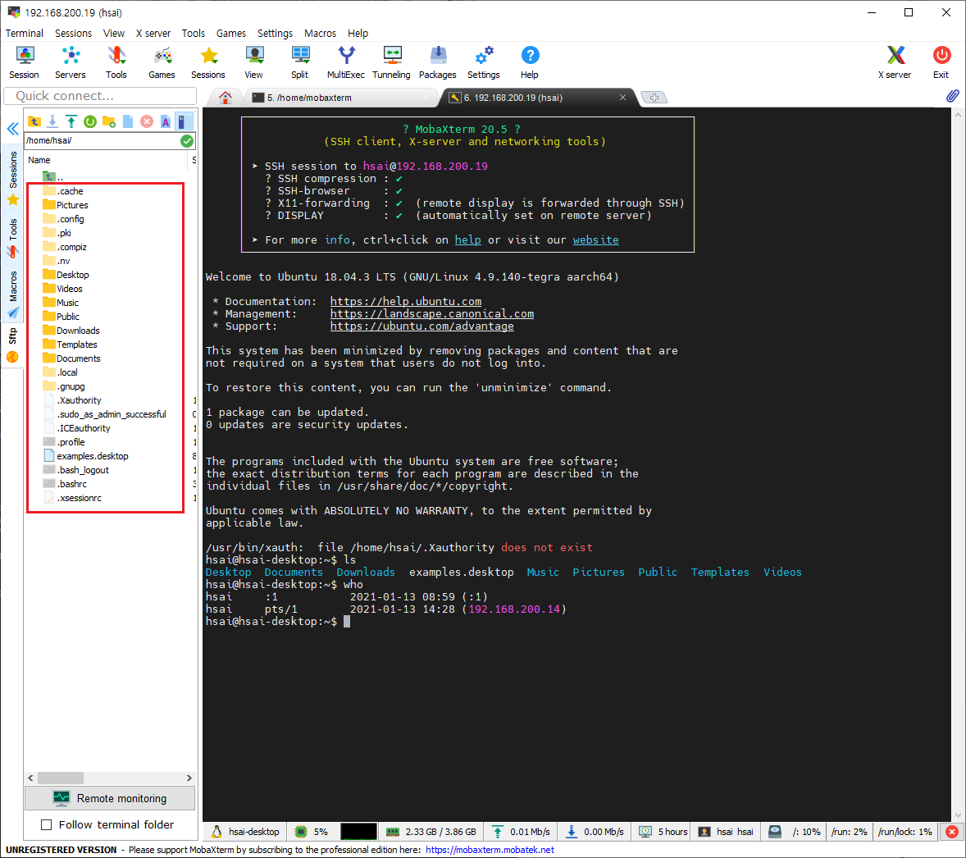966x858 pixels.
Task: Refresh the SFTP folder listing
Action: tap(90, 121)
